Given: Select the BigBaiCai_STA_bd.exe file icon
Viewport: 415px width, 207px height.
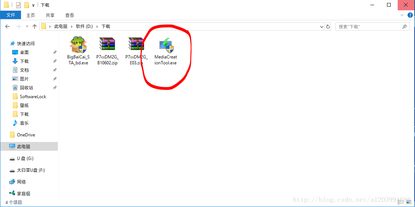Looking at the screenshot, I should click(78, 45).
